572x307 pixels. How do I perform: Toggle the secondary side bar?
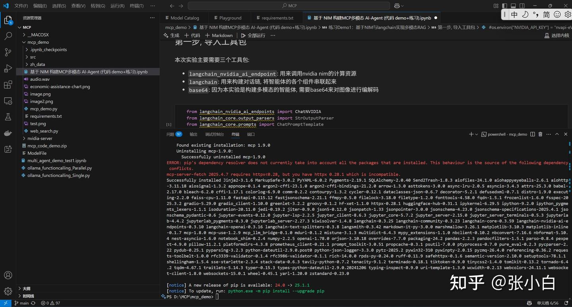(x=522, y=6)
